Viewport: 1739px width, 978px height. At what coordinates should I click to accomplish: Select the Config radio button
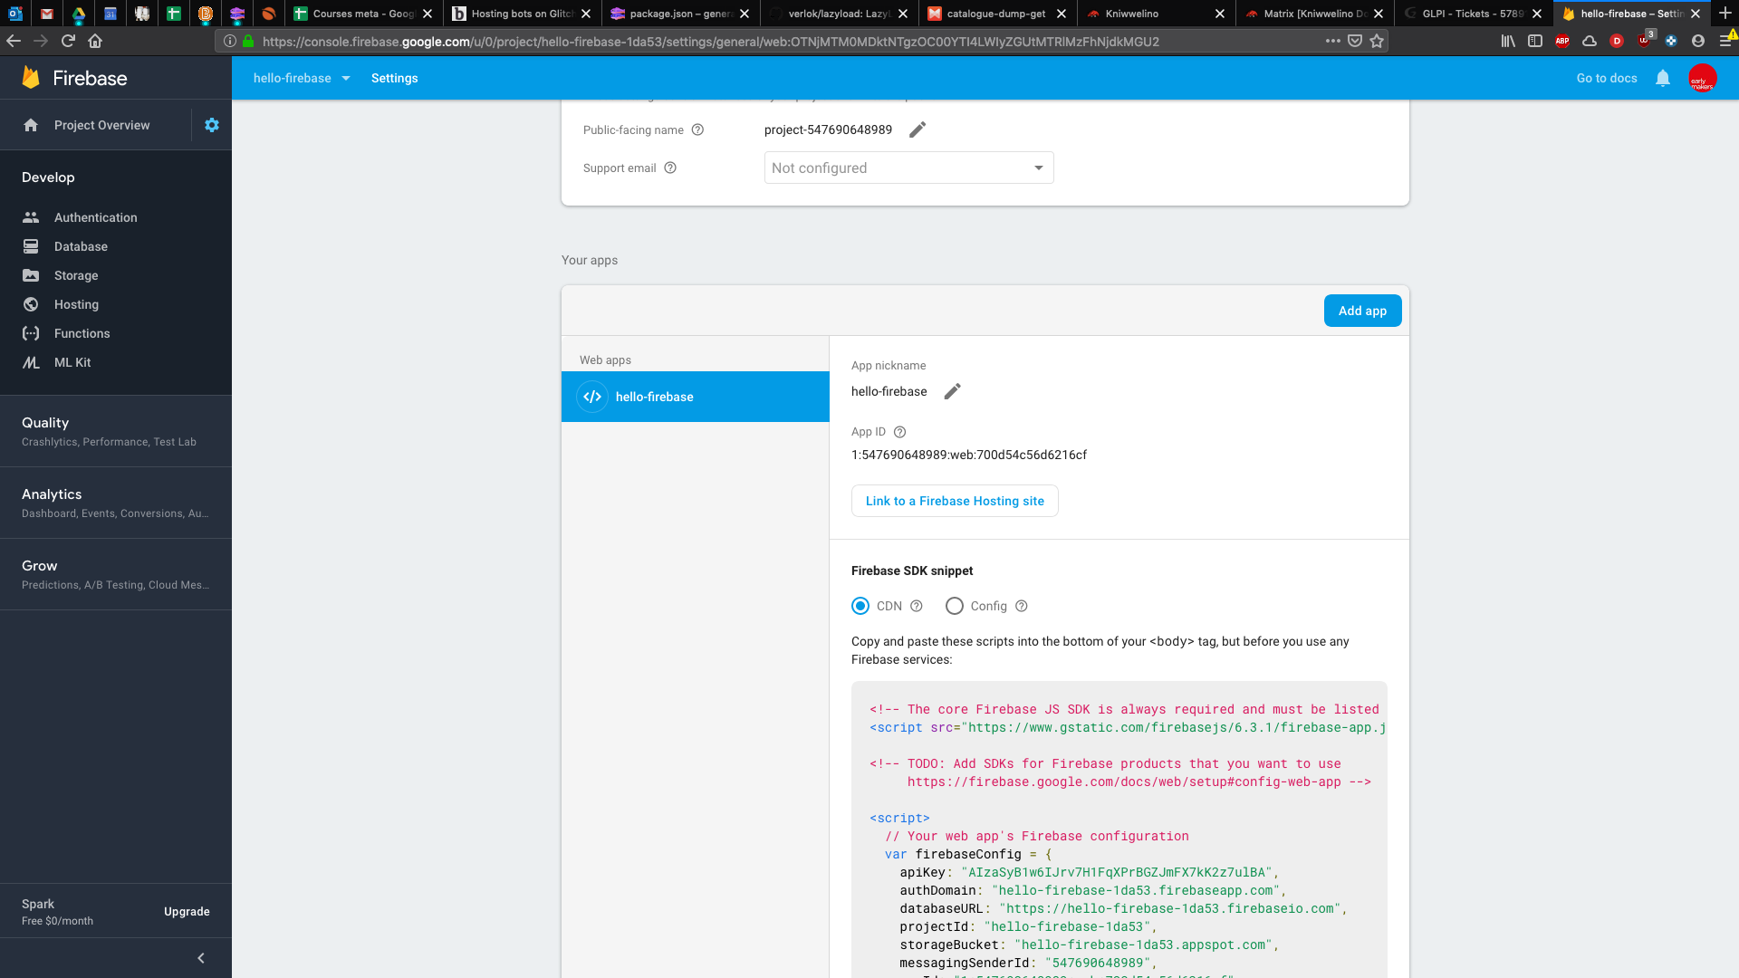[954, 606]
